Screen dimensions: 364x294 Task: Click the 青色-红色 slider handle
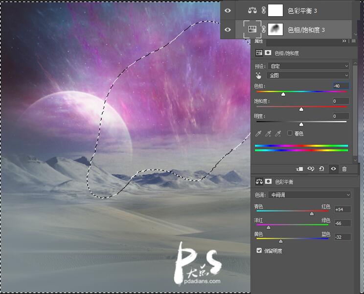point(312,214)
